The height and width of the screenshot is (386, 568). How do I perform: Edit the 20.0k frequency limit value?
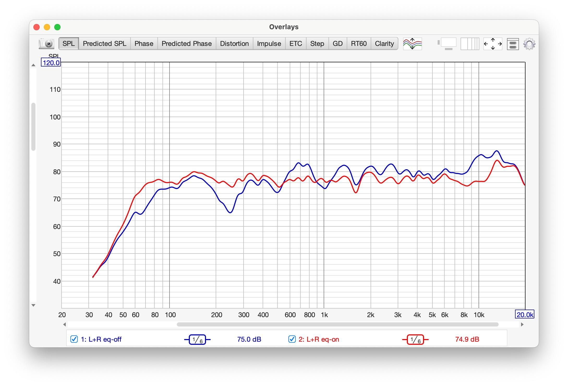pyautogui.click(x=524, y=315)
